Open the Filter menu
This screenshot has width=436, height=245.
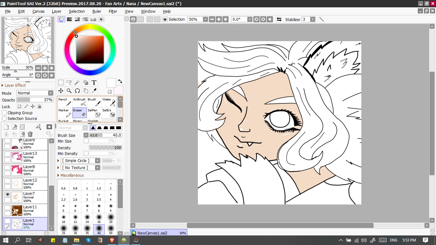(x=113, y=11)
